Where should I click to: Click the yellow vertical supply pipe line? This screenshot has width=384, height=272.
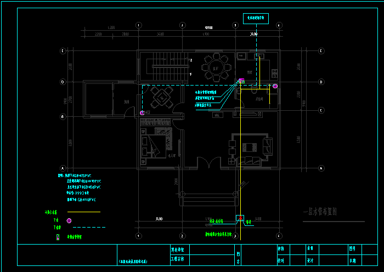pyautogui.click(x=241, y=165)
